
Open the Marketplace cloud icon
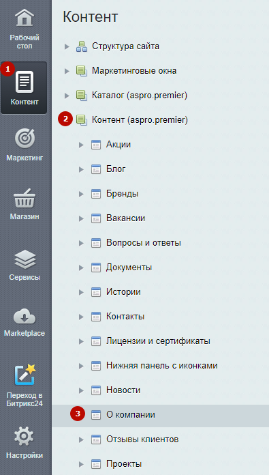(25, 317)
